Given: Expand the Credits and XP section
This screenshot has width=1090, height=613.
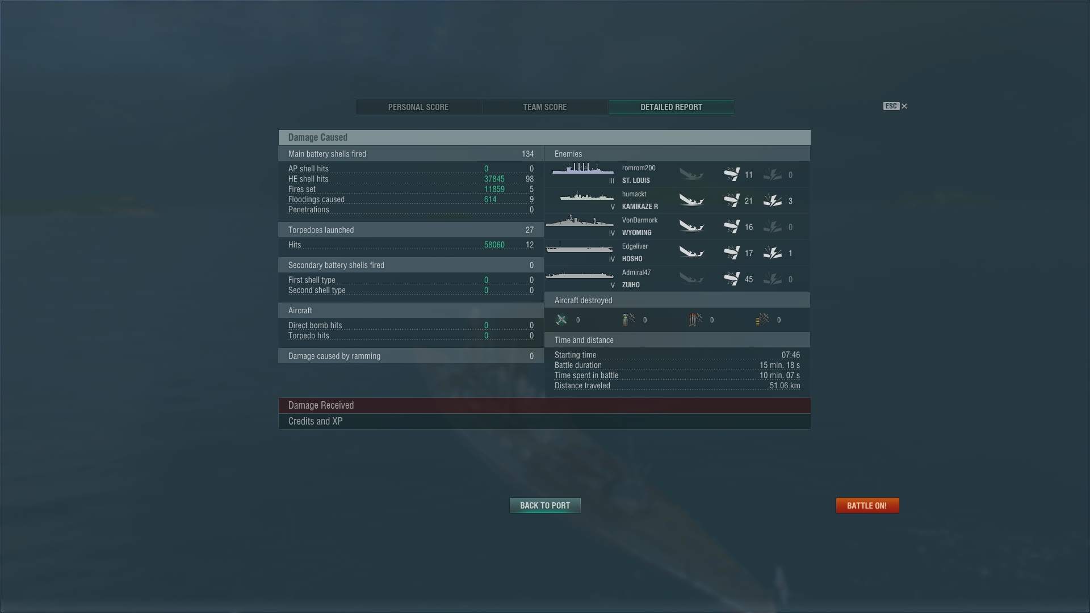Looking at the screenshot, I should pos(544,421).
